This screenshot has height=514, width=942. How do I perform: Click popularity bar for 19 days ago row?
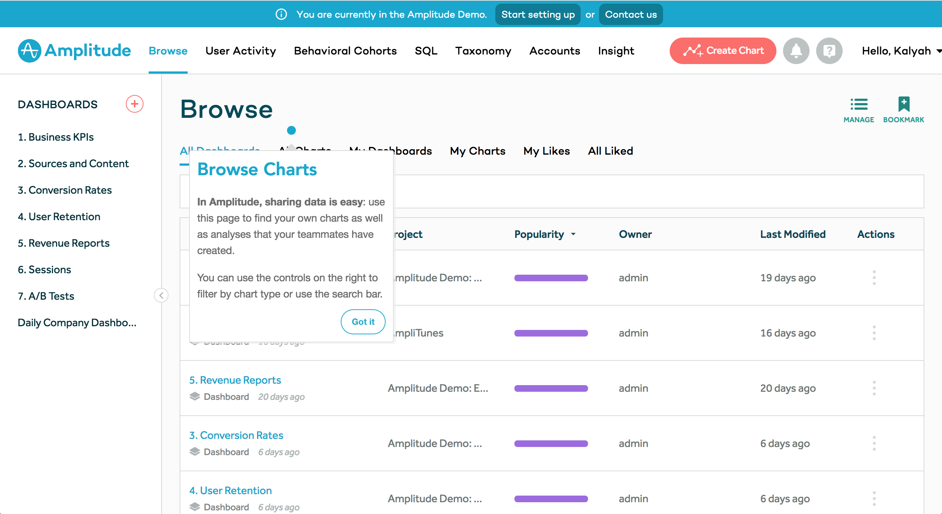click(551, 278)
